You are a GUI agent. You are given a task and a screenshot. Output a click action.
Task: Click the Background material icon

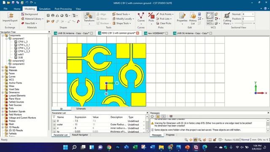point(23,14)
